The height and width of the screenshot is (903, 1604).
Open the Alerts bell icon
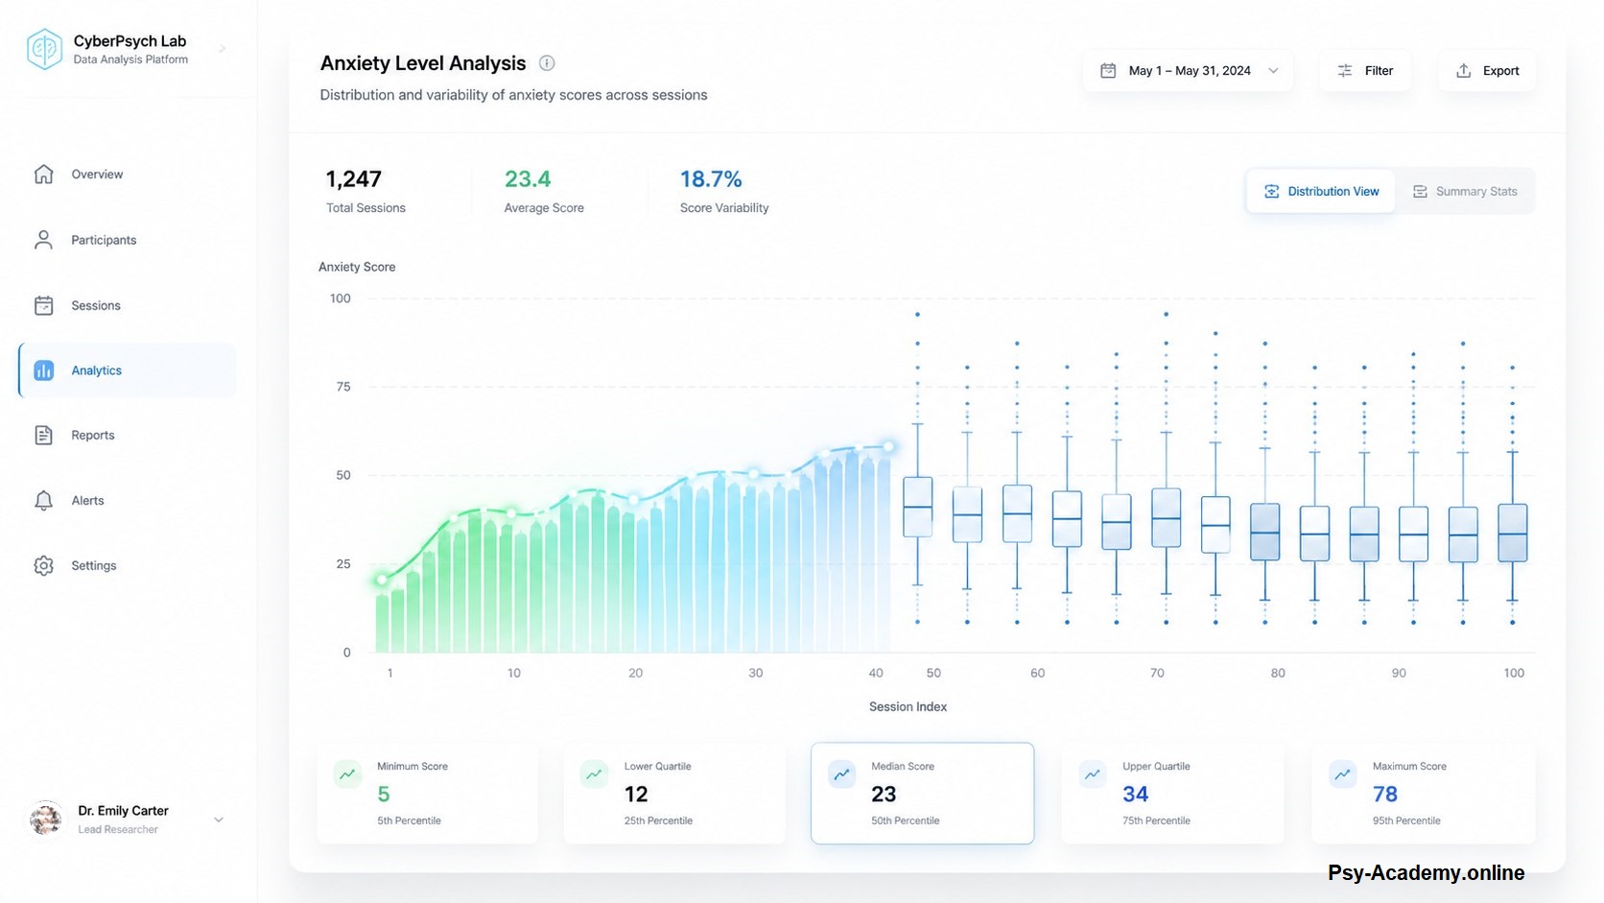coord(43,500)
